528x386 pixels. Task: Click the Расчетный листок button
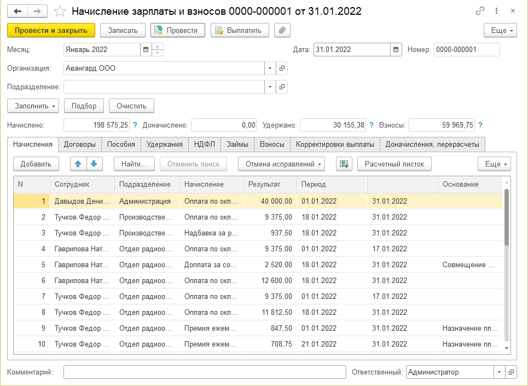[394, 163]
